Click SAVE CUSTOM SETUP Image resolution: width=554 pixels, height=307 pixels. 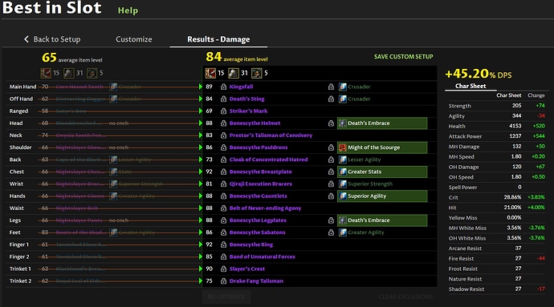404,57
